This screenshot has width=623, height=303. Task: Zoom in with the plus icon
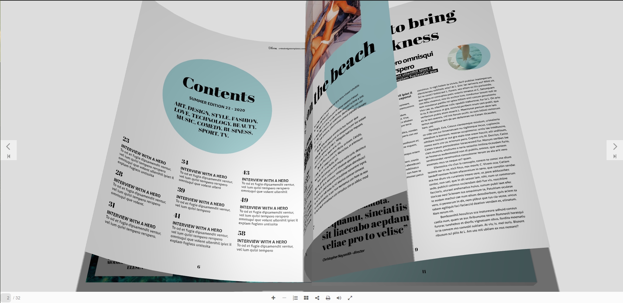273,298
